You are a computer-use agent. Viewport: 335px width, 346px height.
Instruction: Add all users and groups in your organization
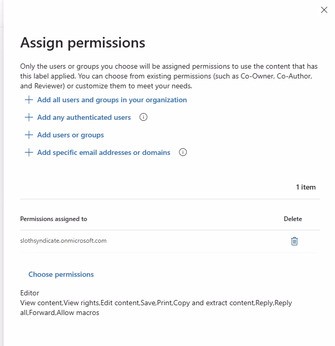(x=112, y=100)
